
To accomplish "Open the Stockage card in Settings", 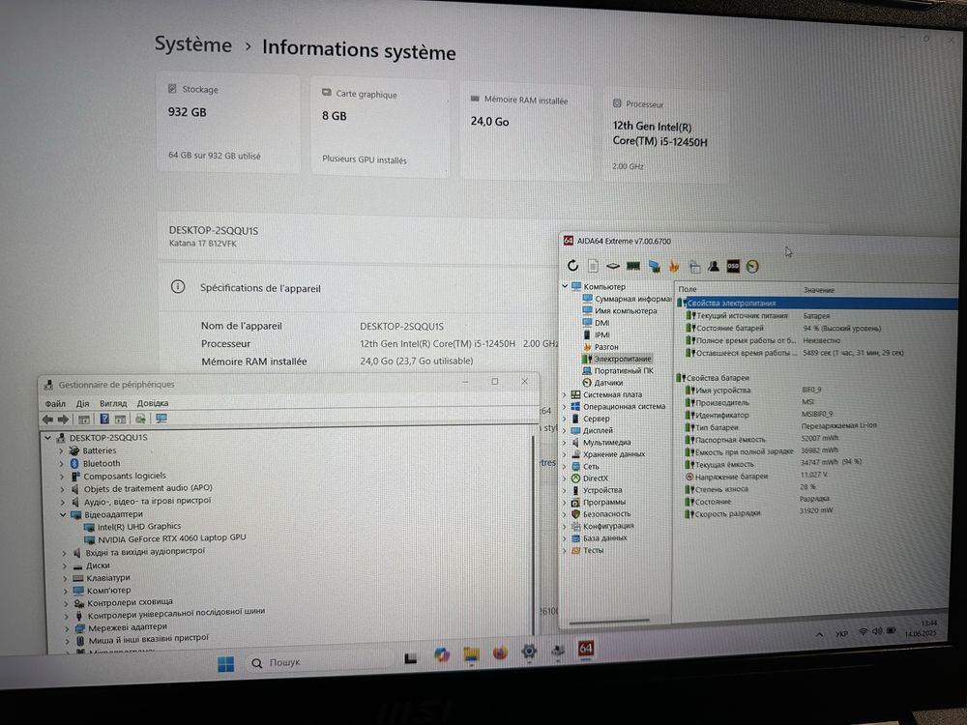I will [228, 124].
